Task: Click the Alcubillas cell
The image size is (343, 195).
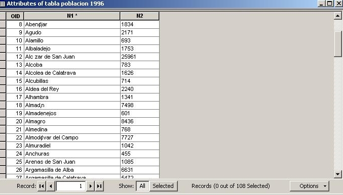Action: [72, 81]
